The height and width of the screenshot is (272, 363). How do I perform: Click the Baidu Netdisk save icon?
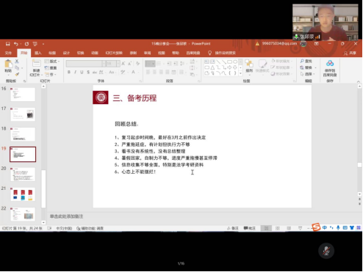330,64
